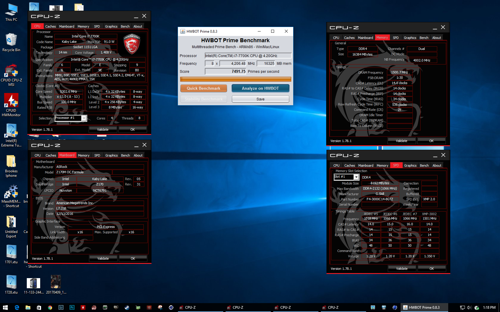Open File Explorer from the taskbar
The height and width of the screenshot is (312, 500).
point(28,308)
